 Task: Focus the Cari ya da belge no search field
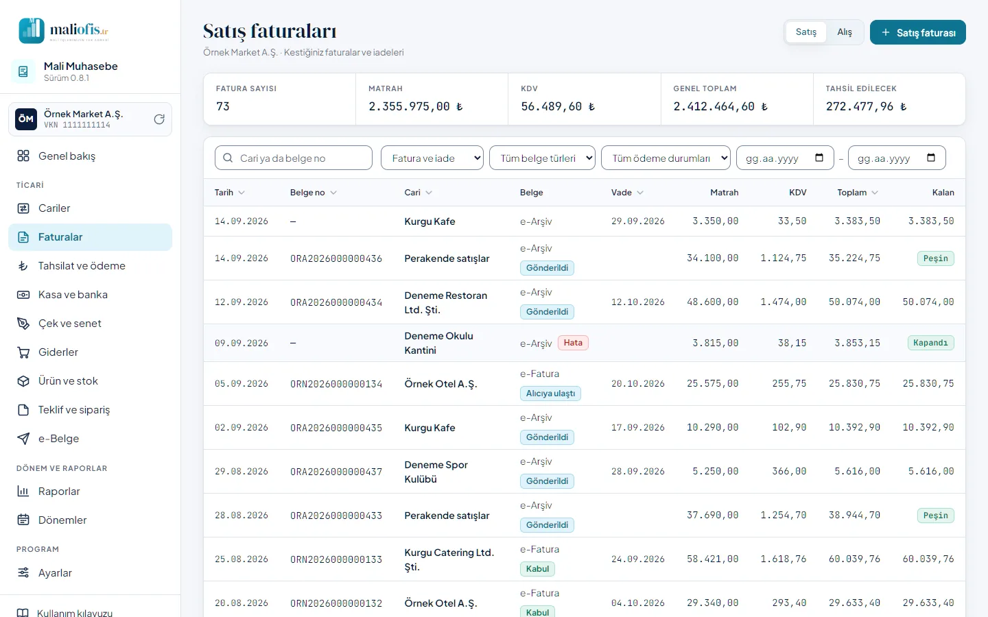tap(294, 158)
